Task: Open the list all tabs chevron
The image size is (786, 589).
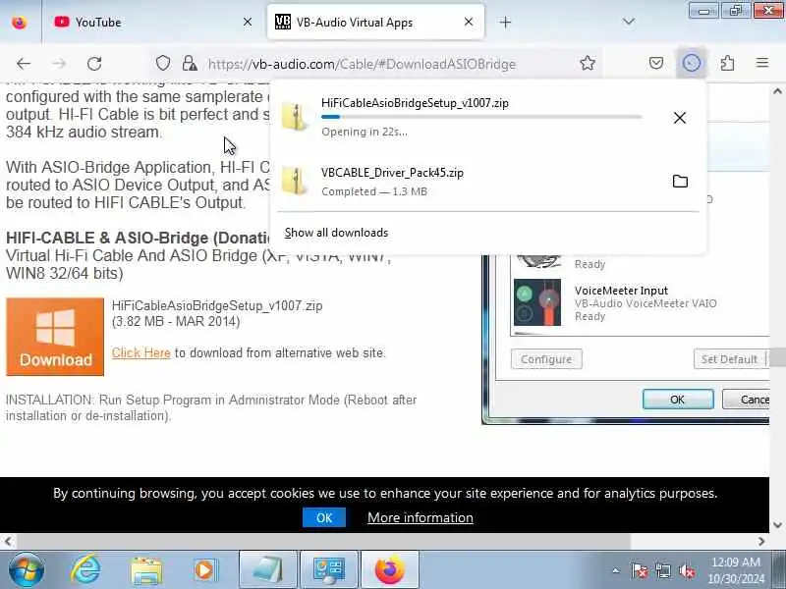Action: pyautogui.click(x=629, y=22)
